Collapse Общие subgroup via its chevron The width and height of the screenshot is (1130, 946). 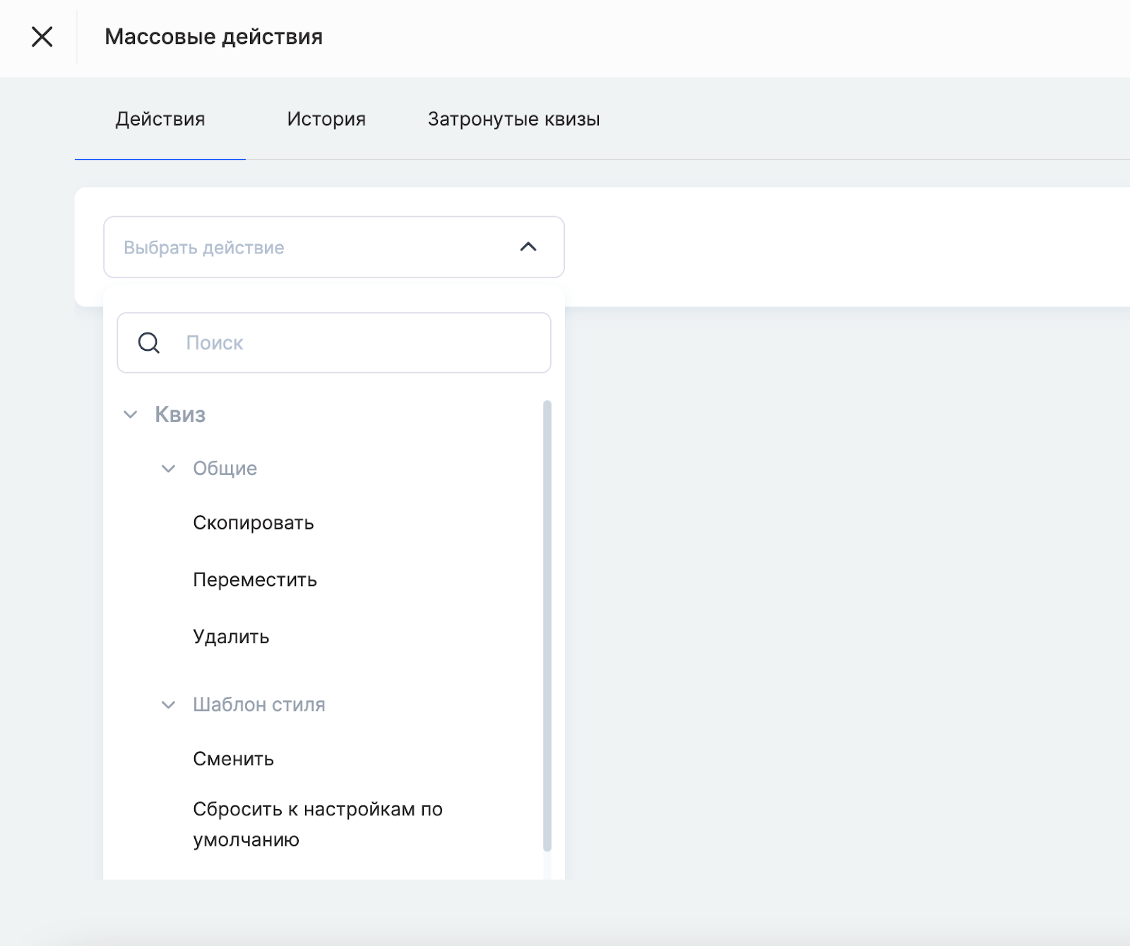(168, 469)
